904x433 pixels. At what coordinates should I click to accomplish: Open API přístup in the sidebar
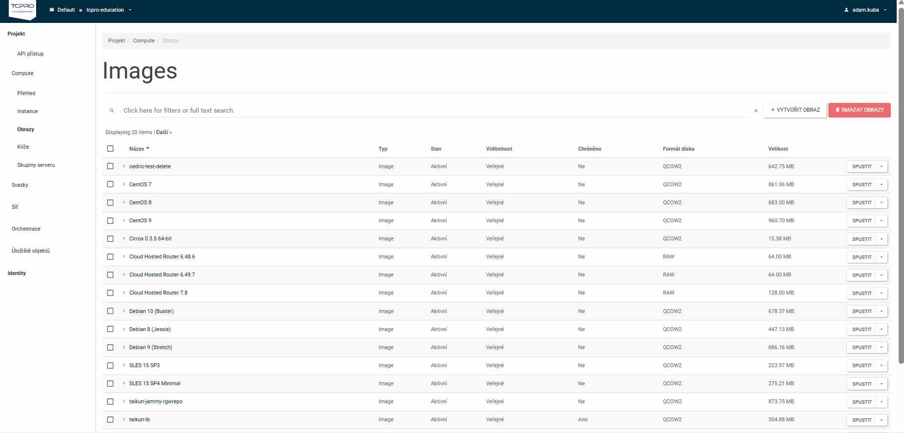30,54
